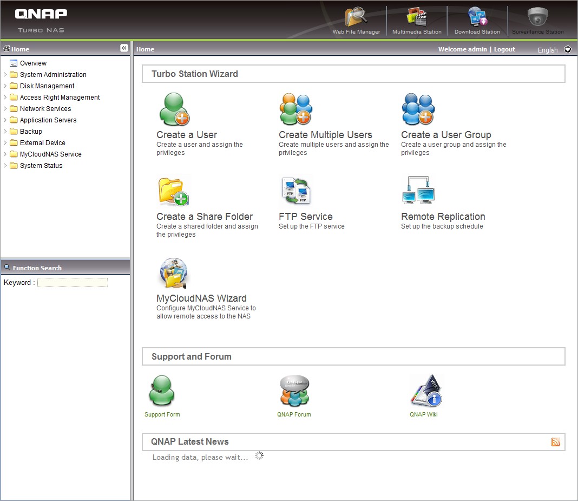Select Access Right Management in the tree
The image size is (578, 501).
pyautogui.click(x=60, y=97)
